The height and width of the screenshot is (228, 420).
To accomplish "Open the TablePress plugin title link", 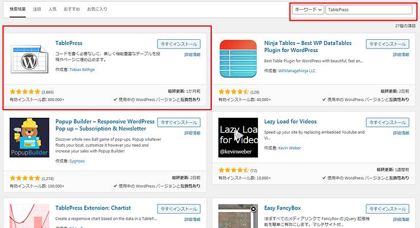I will 69,43.
